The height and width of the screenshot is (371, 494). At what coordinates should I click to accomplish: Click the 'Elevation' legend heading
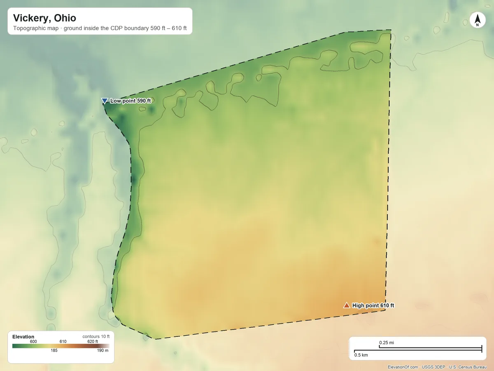click(23, 337)
